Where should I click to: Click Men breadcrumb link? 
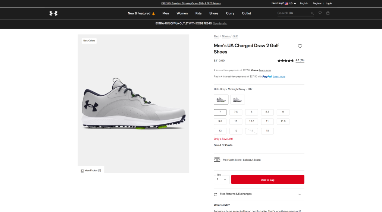click(216, 36)
